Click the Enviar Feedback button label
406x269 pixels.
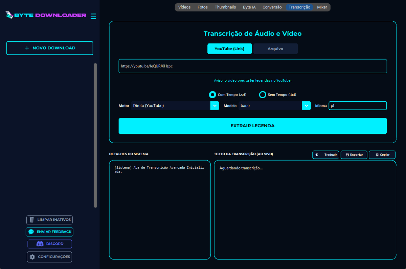click(x=54, y=232)
